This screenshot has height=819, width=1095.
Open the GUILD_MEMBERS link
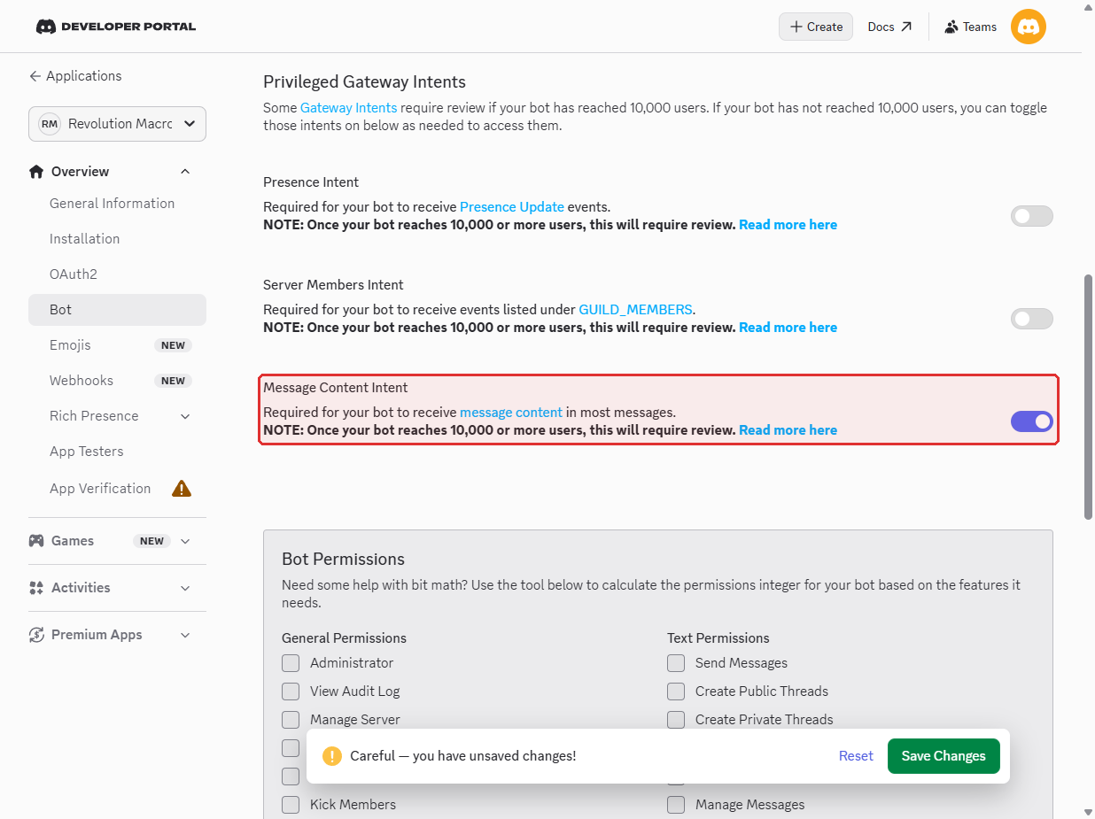pyautogui.click(x=635, y=310)
